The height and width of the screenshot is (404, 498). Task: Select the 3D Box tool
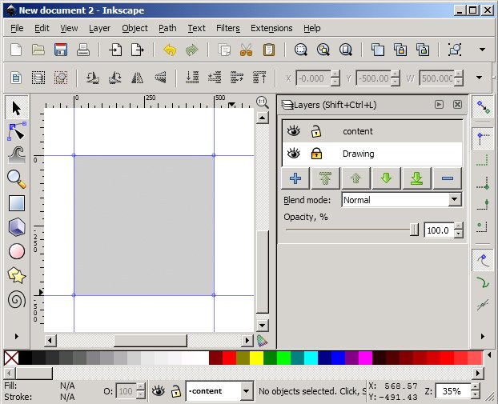[17, 227]
